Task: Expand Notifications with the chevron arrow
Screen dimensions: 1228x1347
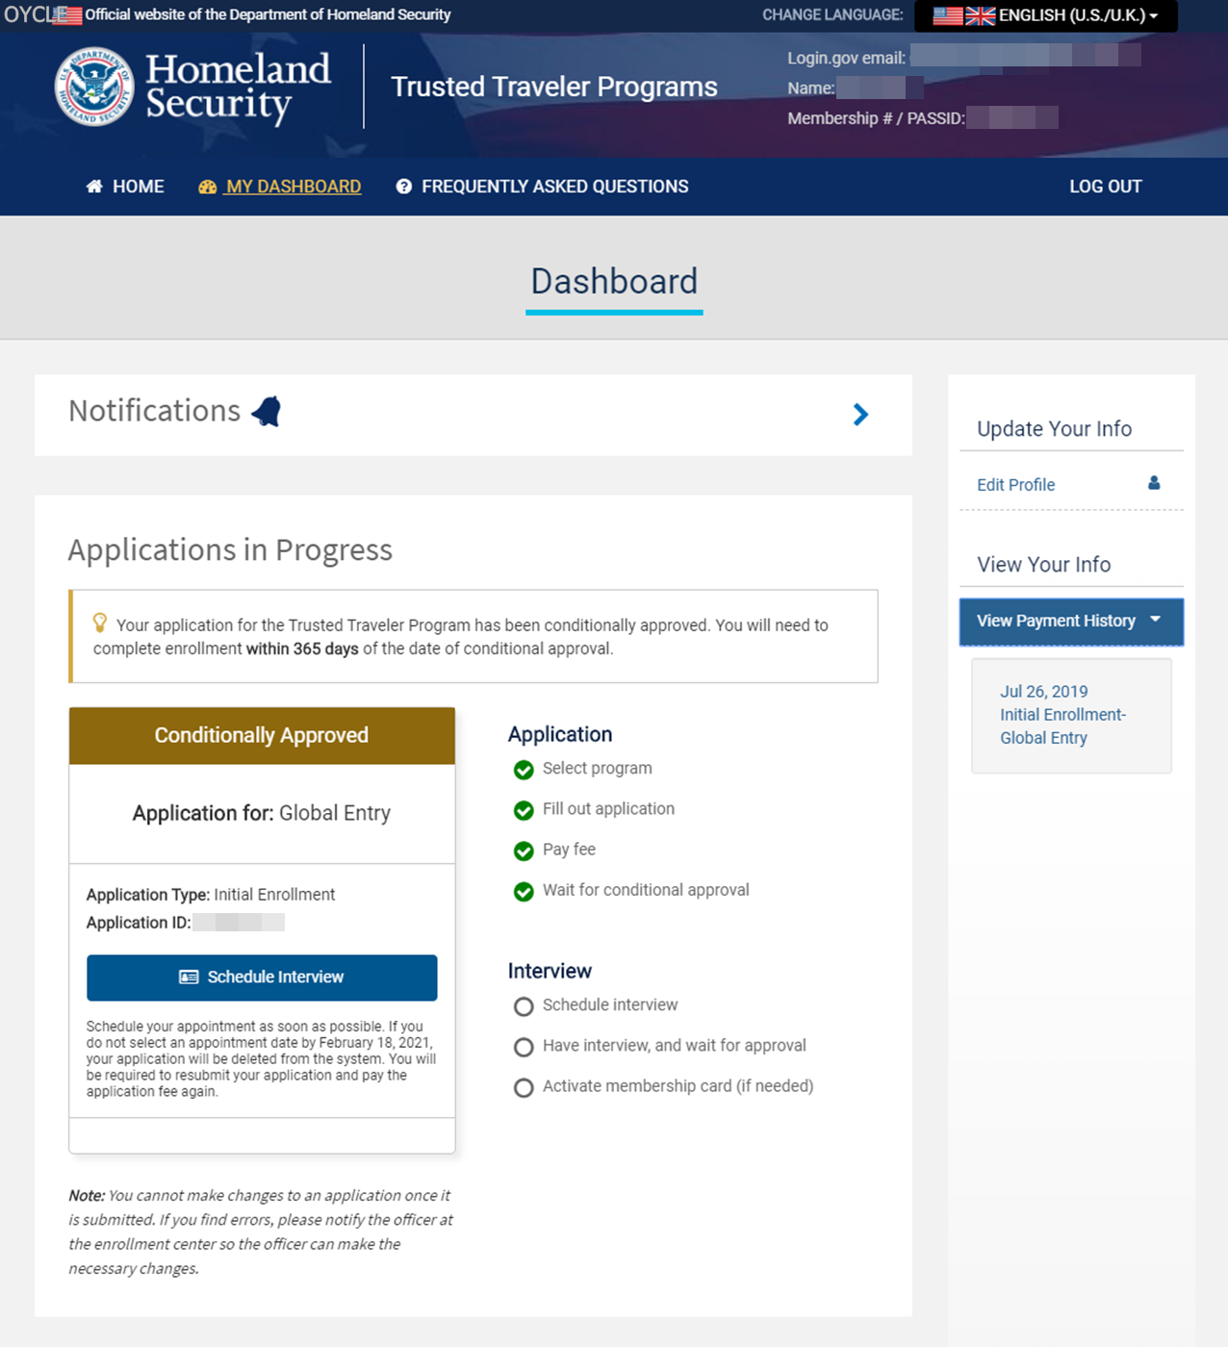Action: pos(860,415)
